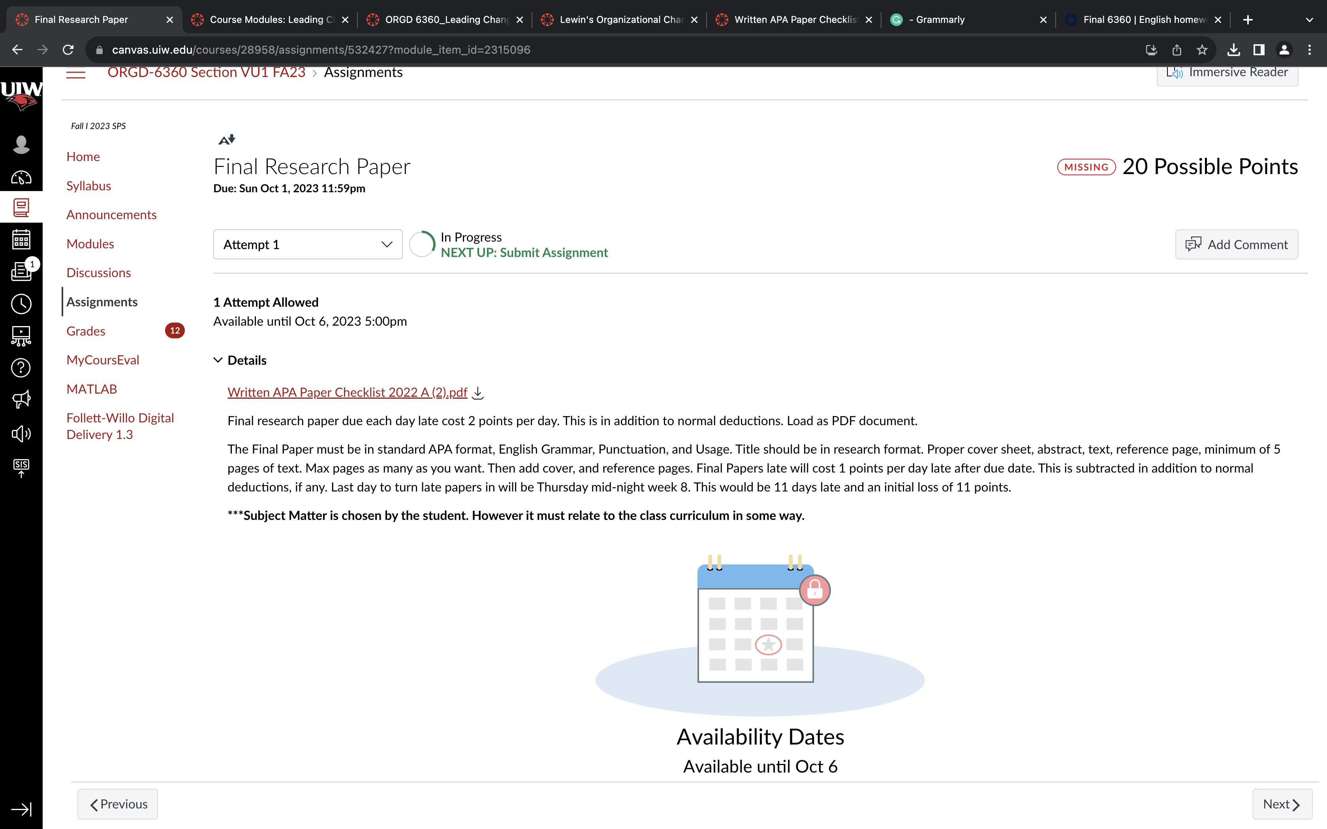Open a new browser tab with plus

tap(1248, 20)
